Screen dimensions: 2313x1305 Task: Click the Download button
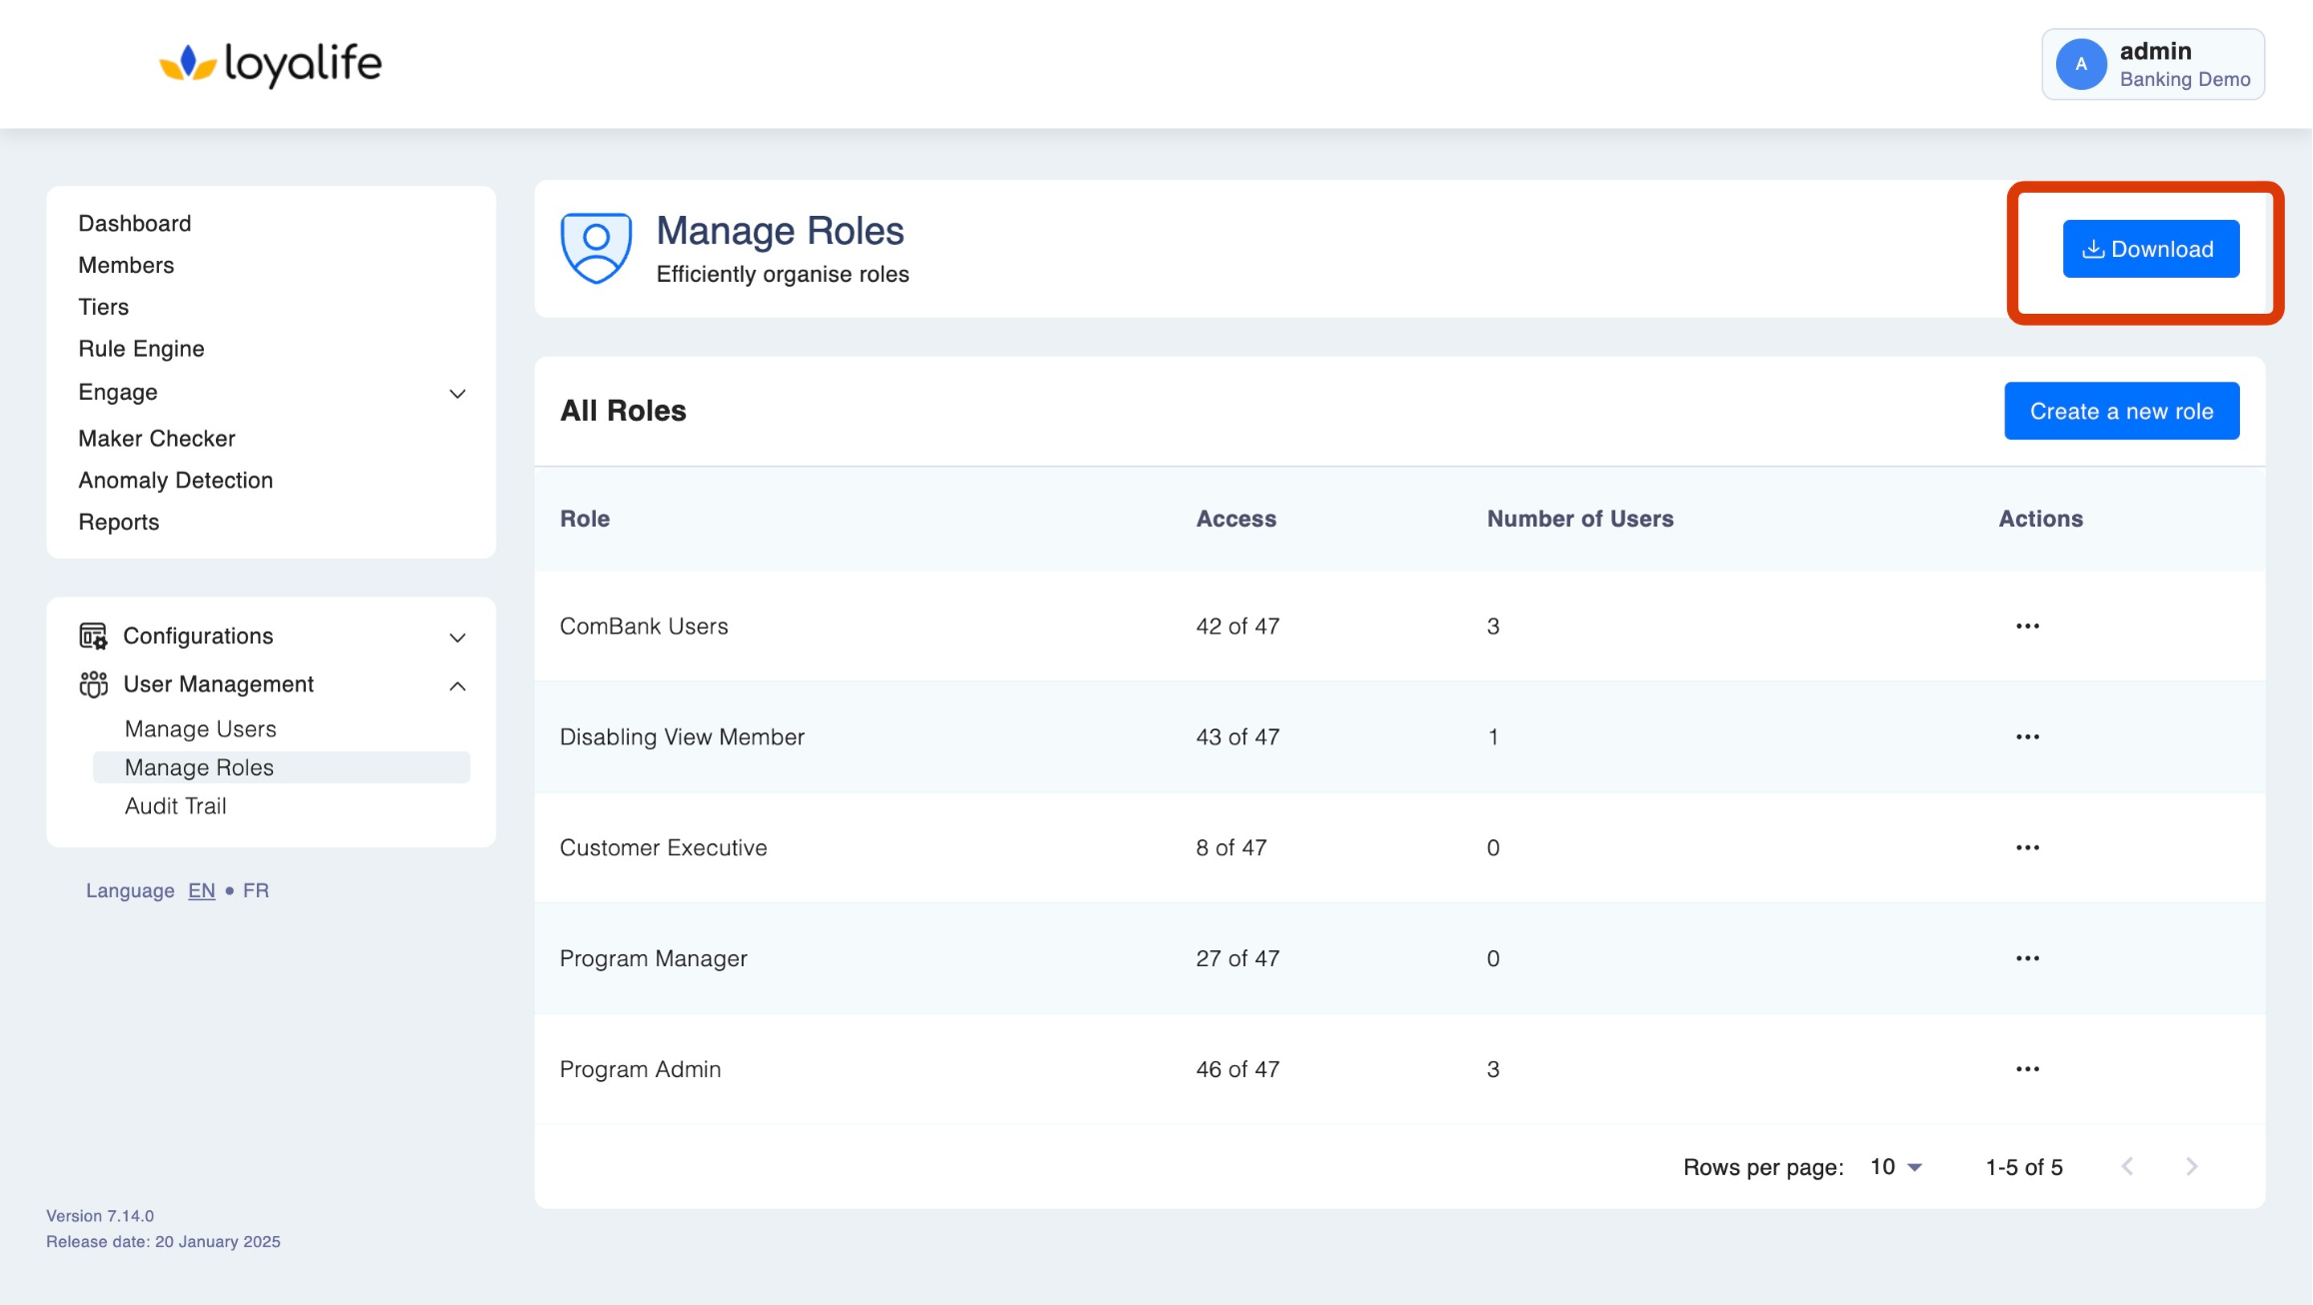(x=2150, y=249)
